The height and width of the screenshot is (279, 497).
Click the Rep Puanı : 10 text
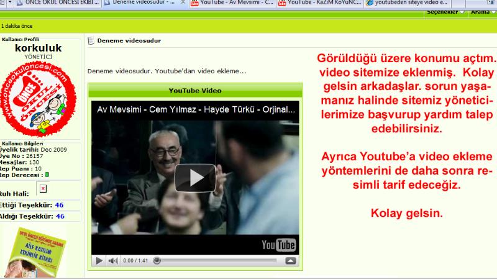click(x=21, y=168)
